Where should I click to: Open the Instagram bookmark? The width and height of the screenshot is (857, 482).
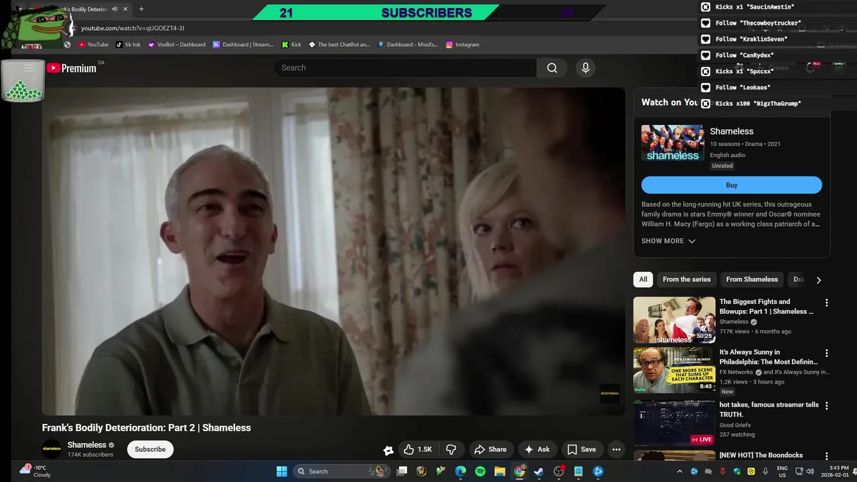[463, 45]
